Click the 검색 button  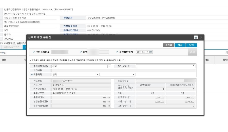tap(192, 52)
